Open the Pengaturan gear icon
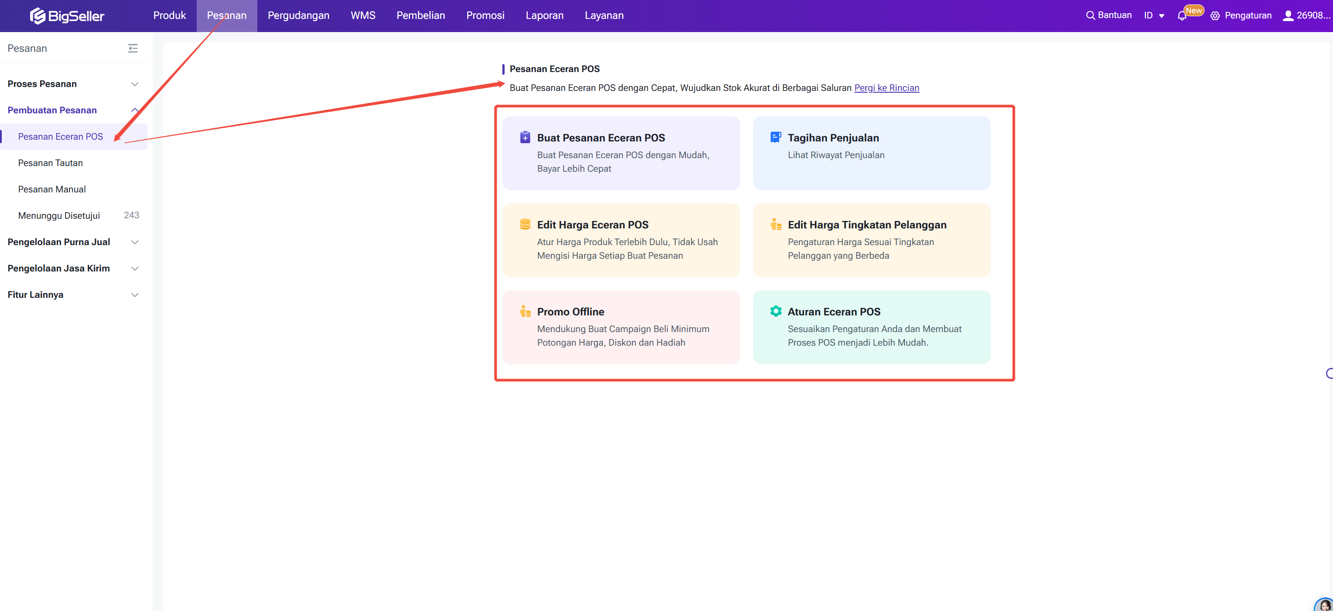Screen dimensions: 1333x611 pyautogui.click(x=1215, y=16)
